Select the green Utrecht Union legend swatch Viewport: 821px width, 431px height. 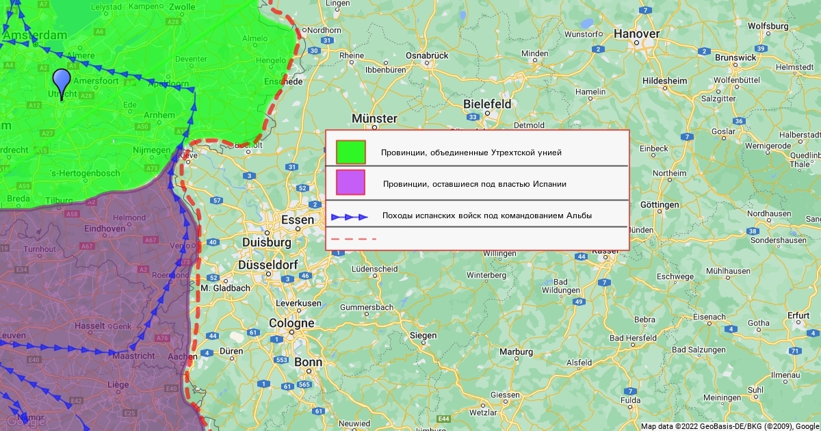pos(351,152)
